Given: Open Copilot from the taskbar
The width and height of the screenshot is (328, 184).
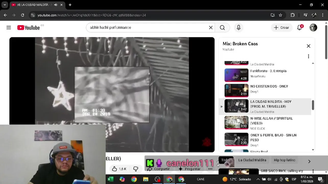Looking at the screenshot, I should [x=122, y=179].
